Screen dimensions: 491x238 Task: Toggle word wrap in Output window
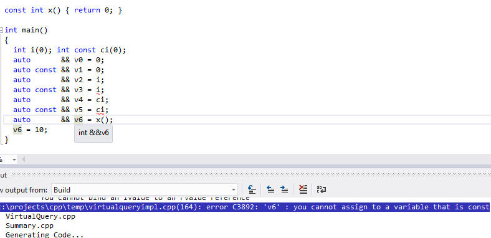[x=322, y=189]
